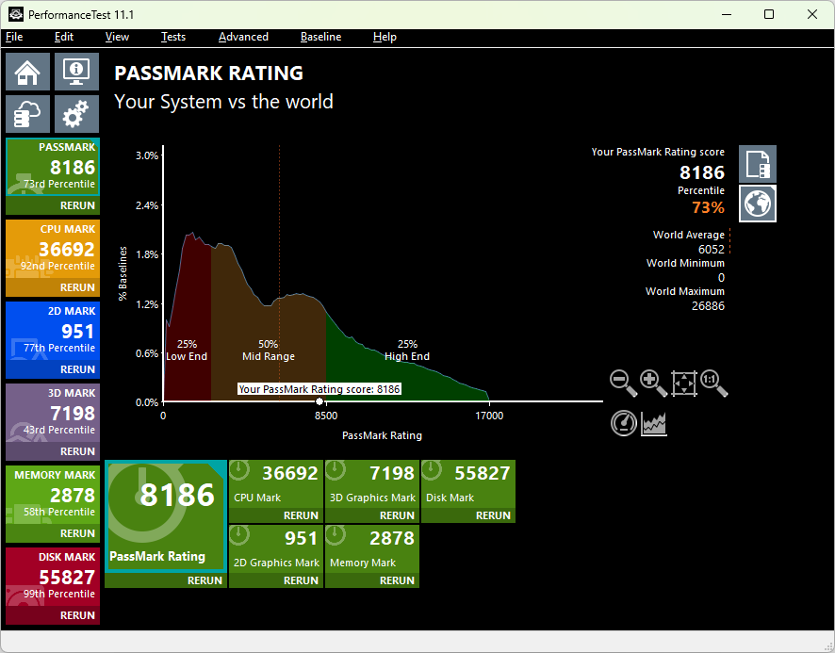Click the world globe comparison icon
835x653 pixels.
(x=758, y=204)
